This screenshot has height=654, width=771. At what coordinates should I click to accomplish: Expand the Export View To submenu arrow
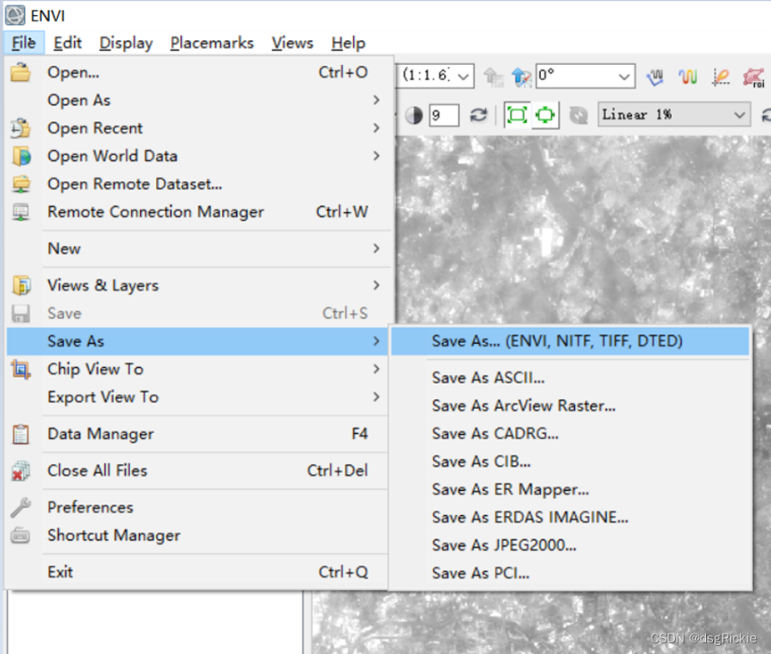[x=376, y=397]
